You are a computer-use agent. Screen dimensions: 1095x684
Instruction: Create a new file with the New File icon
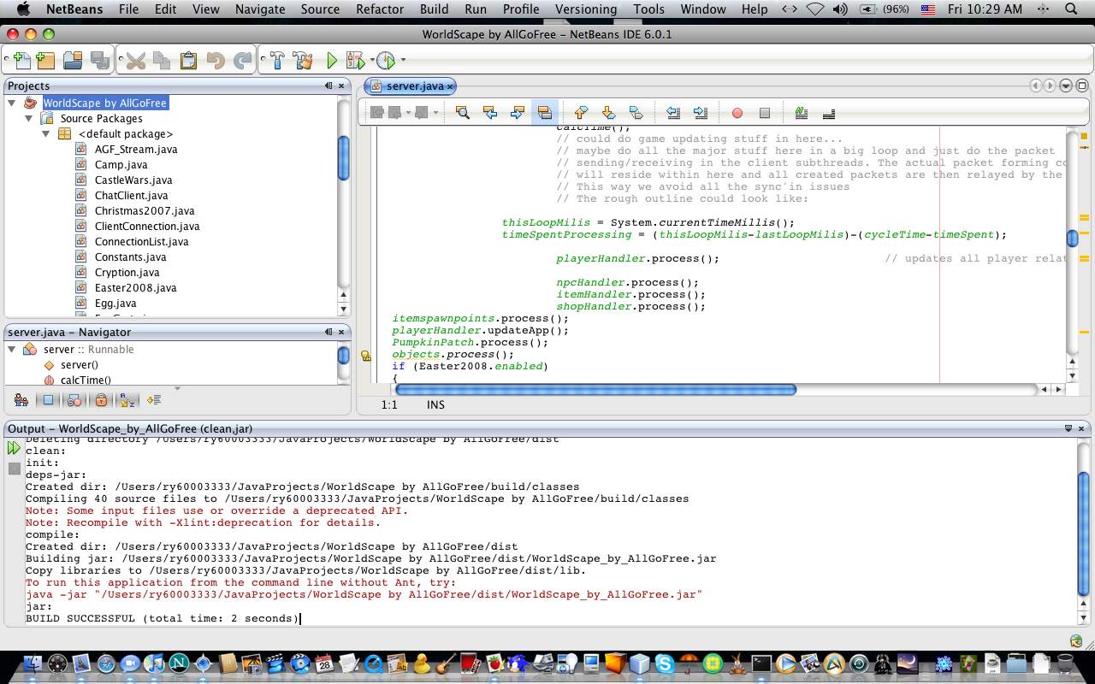pyautogui.click(x=22, y=61)
